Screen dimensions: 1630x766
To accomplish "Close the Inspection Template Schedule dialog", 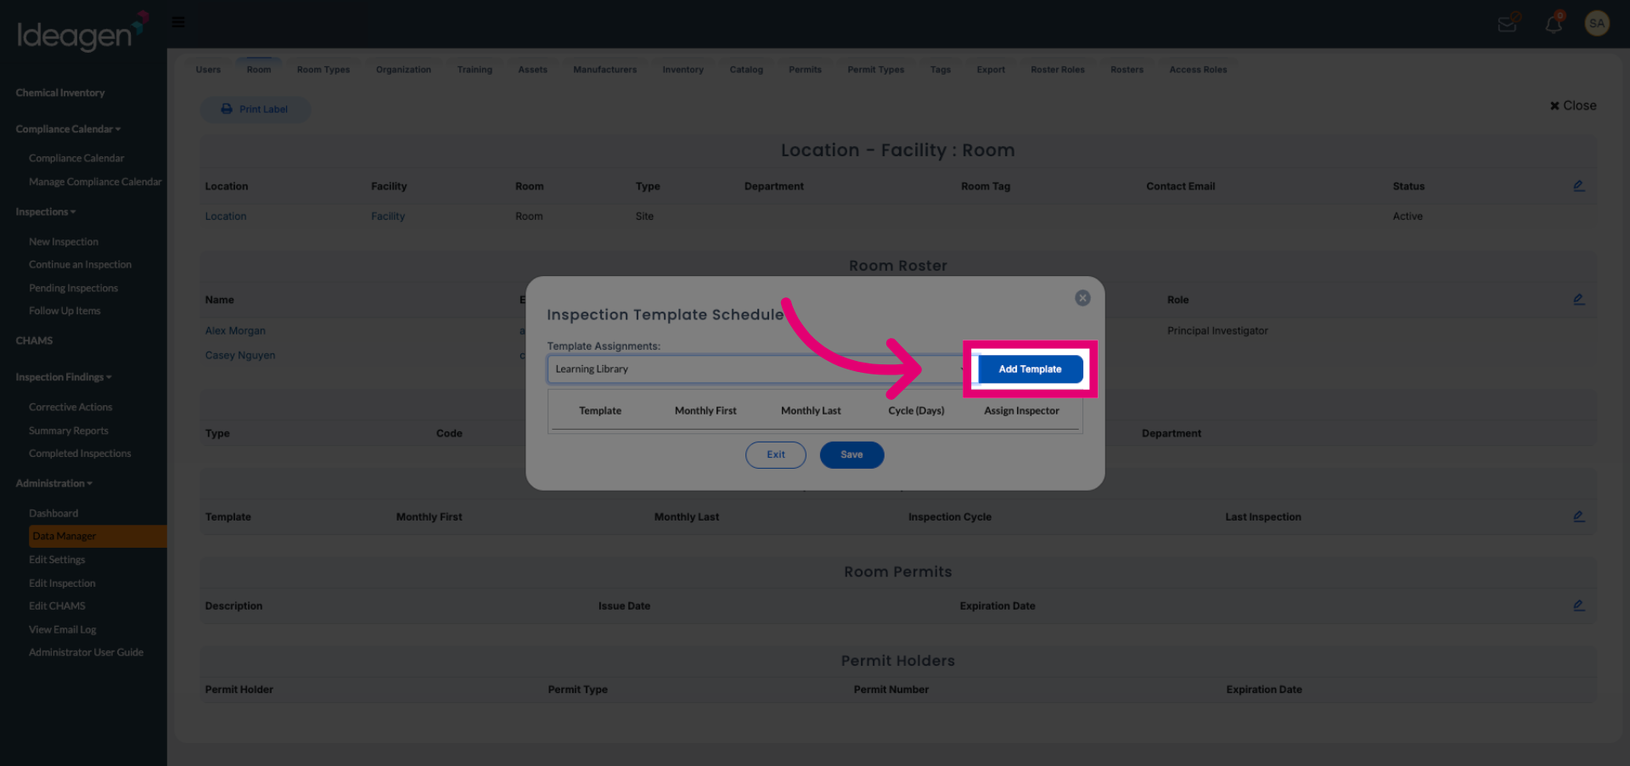I will pos(1082,298).
